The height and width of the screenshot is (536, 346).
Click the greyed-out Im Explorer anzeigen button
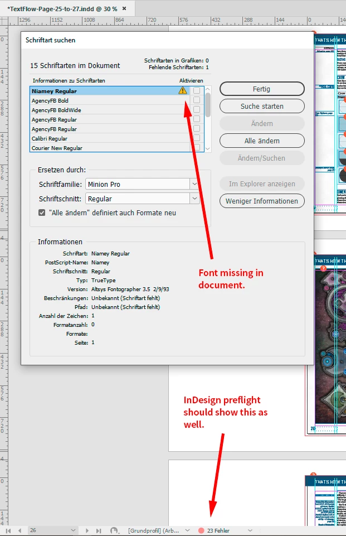tap(262, 184)
